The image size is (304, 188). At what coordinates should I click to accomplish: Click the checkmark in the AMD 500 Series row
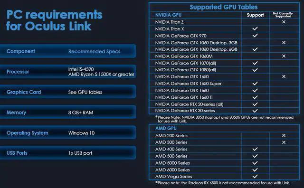[255, 156]
